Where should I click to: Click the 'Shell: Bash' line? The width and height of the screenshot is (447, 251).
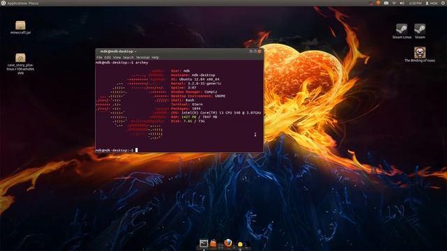[183, 100]
